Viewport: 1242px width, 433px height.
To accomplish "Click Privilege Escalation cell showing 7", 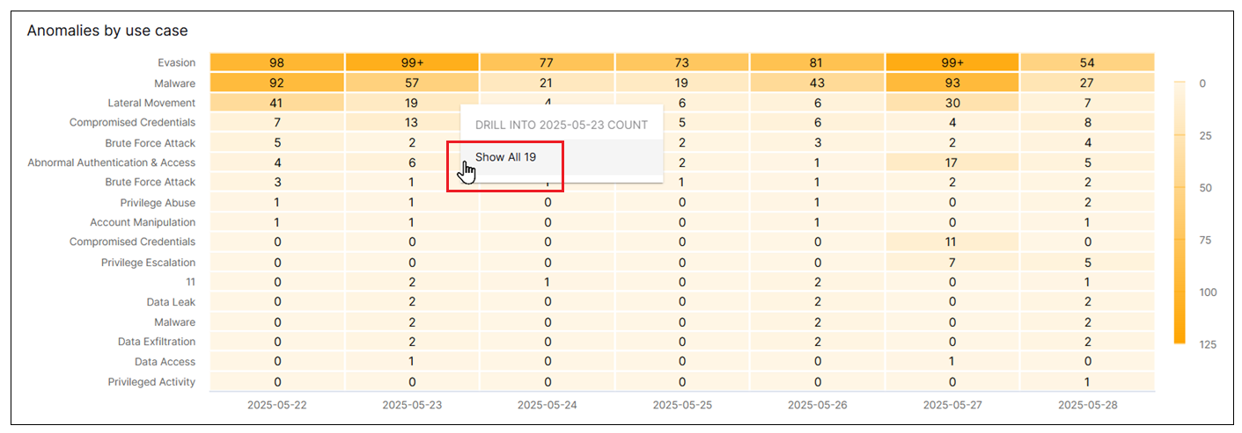I will [x=952, y=263].
